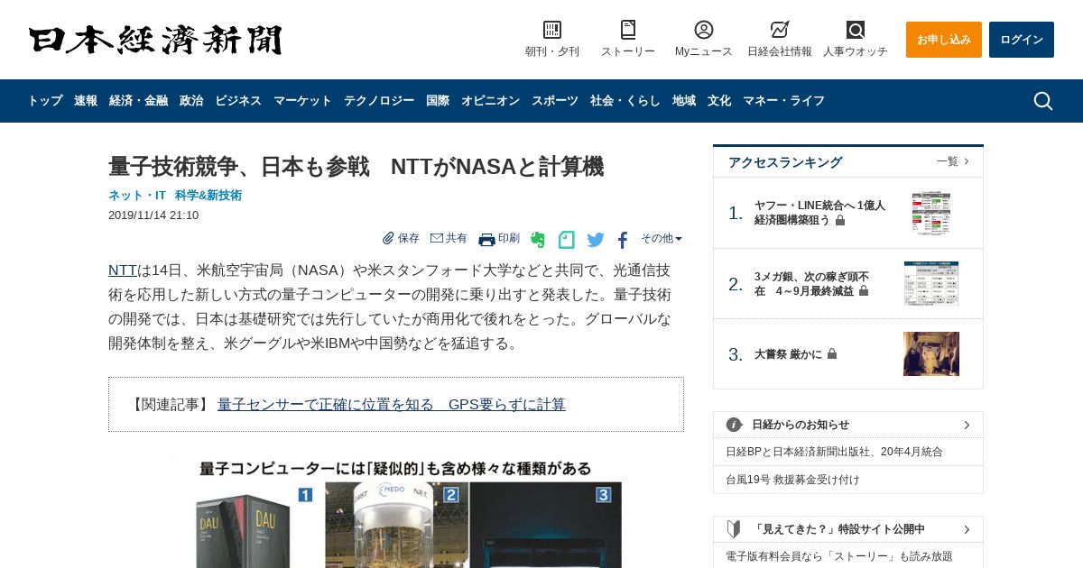Image resolution: width=1083 pixels, height=568 pixels.
Task: Open related article 量子センサーで正確に位置を知る
Action: point(392,405)
